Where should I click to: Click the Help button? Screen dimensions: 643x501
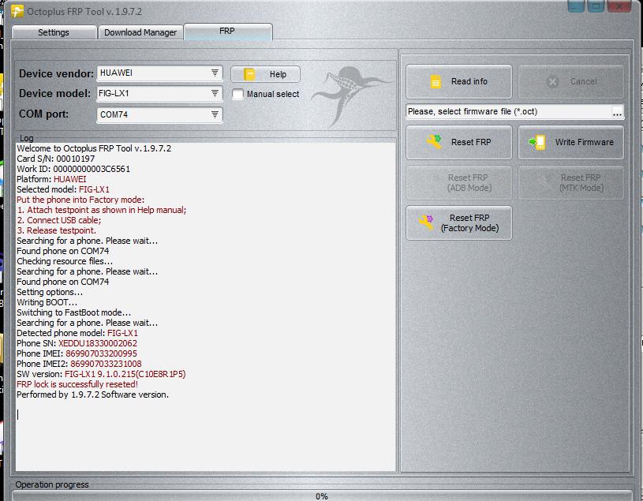(x=265, y=74)
